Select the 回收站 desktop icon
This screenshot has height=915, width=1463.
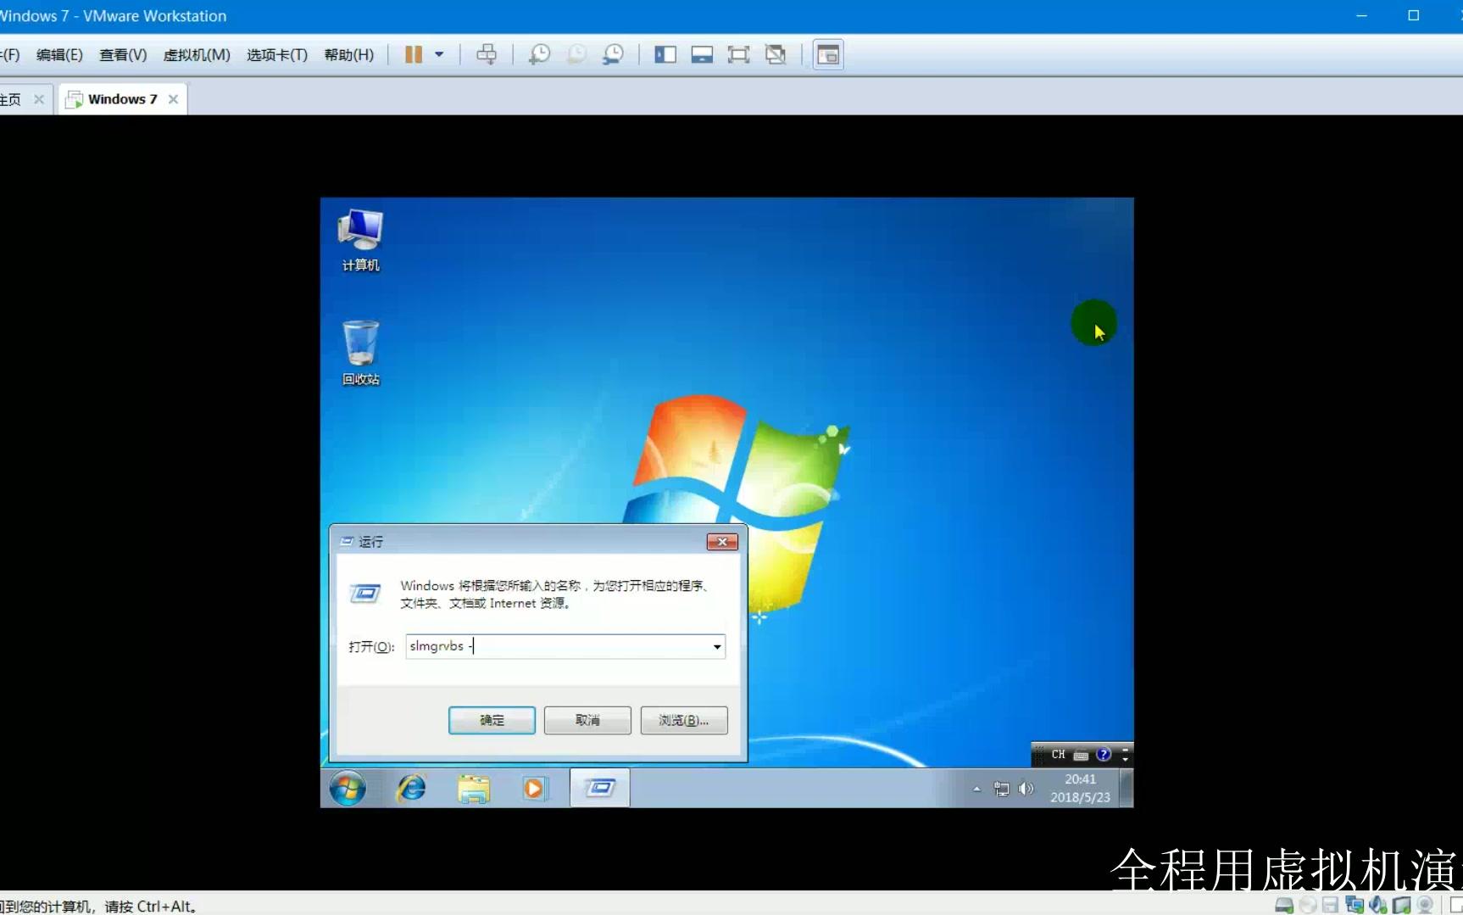pos(360,353)
